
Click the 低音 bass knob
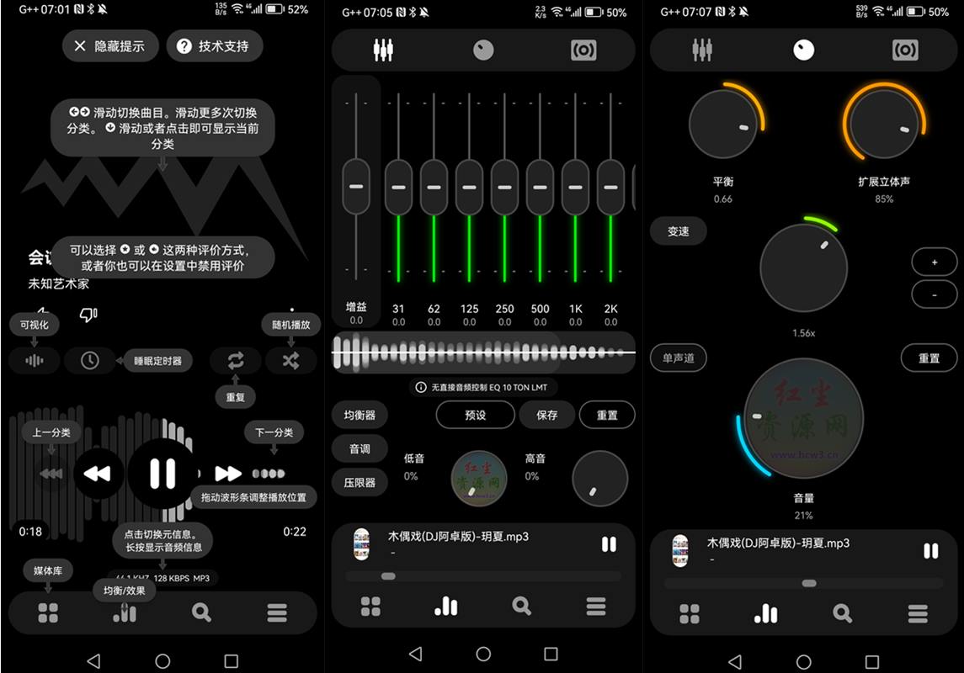click(x=479, y=479)
